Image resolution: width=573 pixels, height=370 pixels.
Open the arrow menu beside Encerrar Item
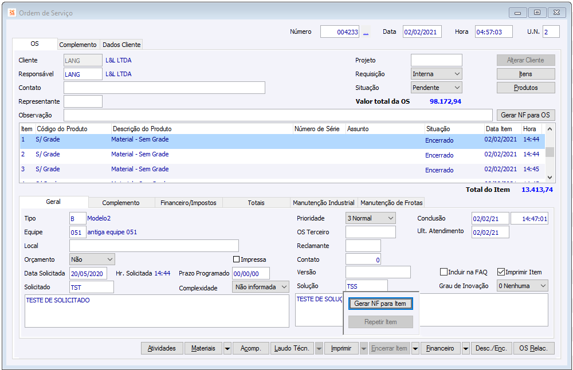pyautogui.click(x=415, y=348)
